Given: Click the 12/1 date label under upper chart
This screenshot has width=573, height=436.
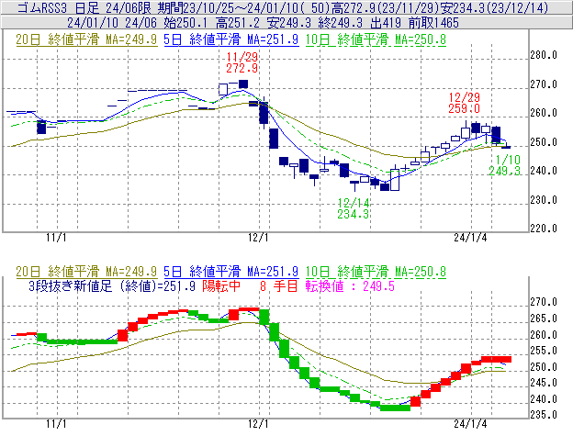Looking at the screenshot, I should pyautogui.click(x=258, y=238).
